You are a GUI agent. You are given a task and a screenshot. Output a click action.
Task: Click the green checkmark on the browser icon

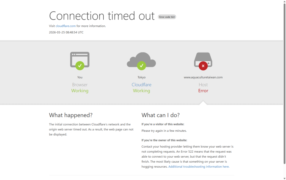pyautogui.click(x=80, y=66)
